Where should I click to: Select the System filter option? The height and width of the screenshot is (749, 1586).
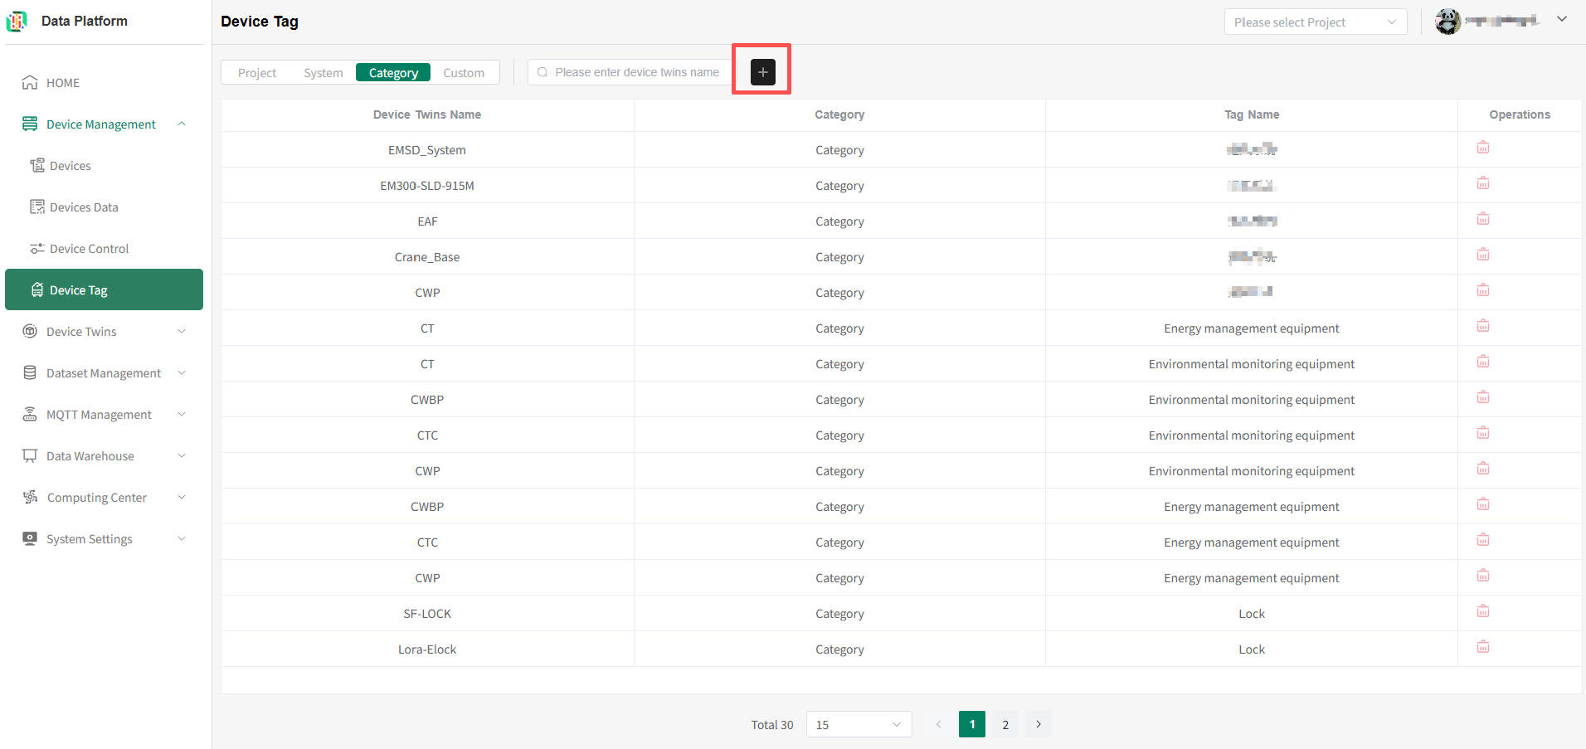[323, 73]
